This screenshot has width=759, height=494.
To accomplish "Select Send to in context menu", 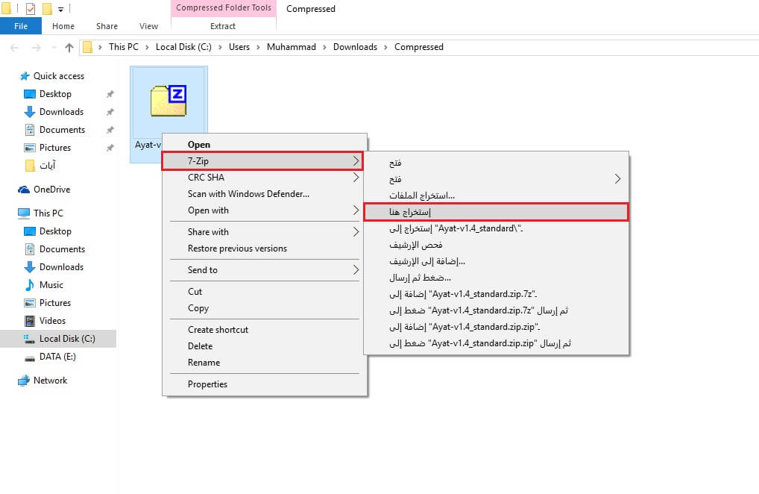I will point(264,270).
